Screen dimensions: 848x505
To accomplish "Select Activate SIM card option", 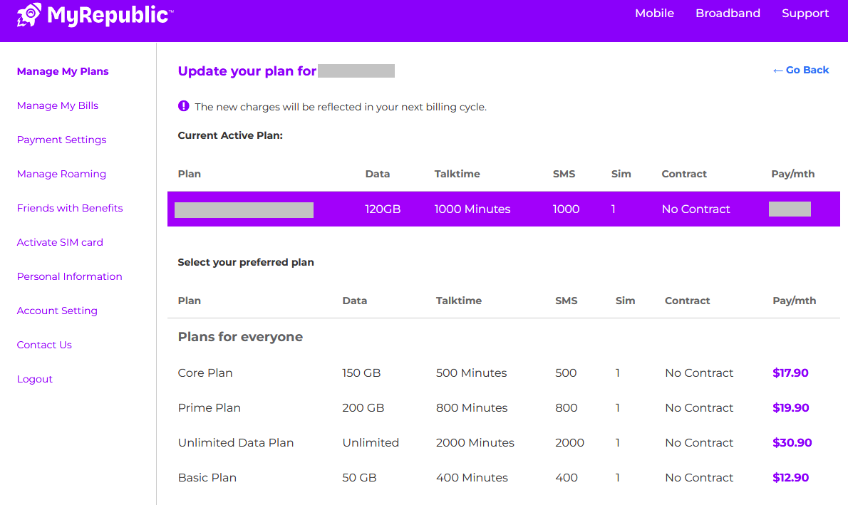I will 60,242.
